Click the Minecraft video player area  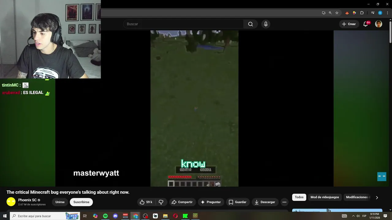coord(194,108)
